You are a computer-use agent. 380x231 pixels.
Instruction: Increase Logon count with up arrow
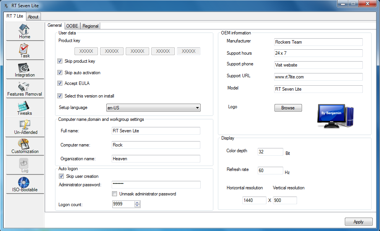137,202
